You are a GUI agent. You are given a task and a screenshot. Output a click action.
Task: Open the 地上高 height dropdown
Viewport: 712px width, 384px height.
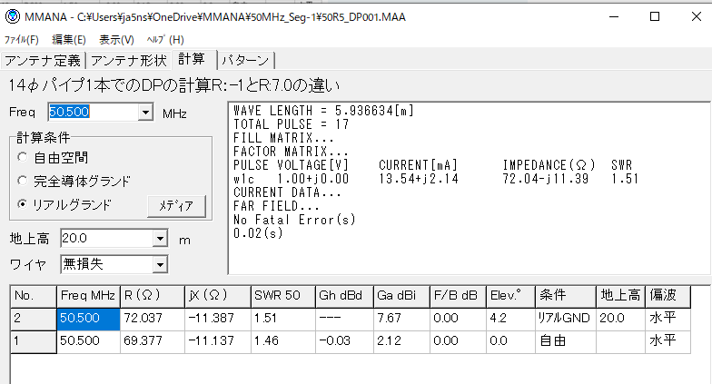160,239
